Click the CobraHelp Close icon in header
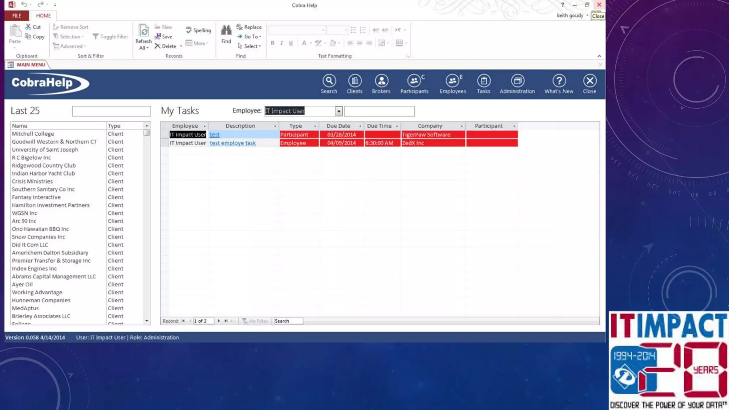This screenshot has height=410, width=729. (x=589, y=84)
